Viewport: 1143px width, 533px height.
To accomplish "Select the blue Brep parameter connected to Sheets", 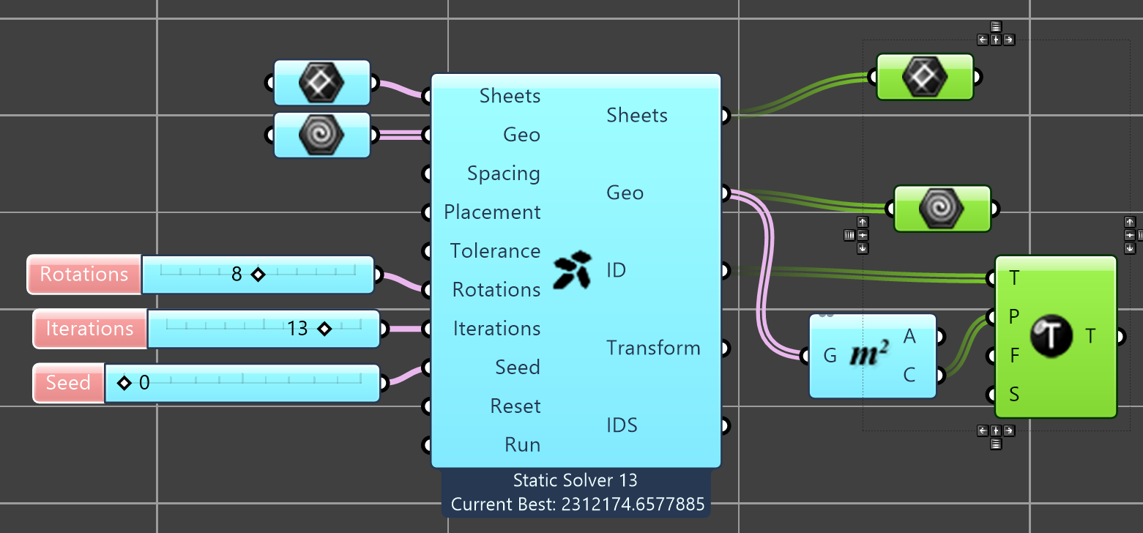I will click(x=321, y=83).
